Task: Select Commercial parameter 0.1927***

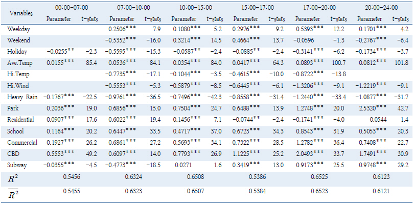Action: coord(60,142)
